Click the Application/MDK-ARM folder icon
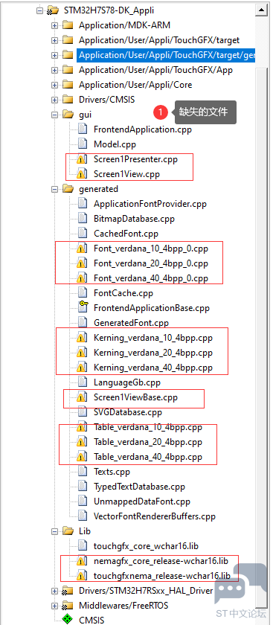Screen dimensions: 273x625 (x=68, y=25)
